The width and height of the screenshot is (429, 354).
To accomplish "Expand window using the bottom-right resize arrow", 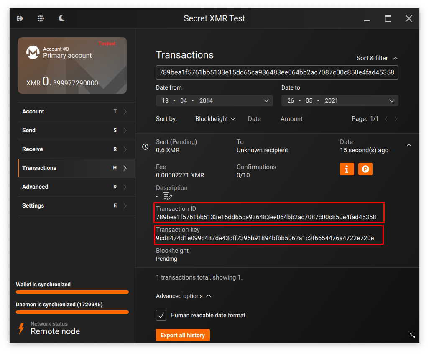I will point(412,336).
